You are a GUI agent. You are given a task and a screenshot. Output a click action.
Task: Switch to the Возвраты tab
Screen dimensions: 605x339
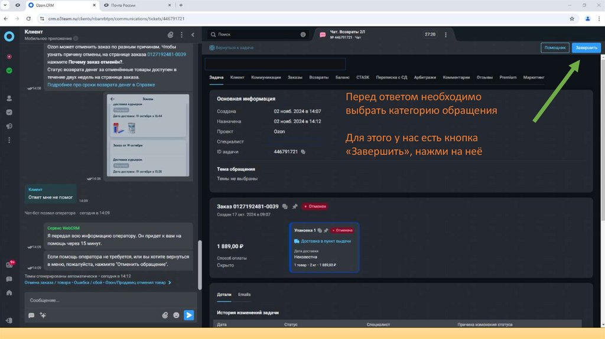(x=318, y=77)
